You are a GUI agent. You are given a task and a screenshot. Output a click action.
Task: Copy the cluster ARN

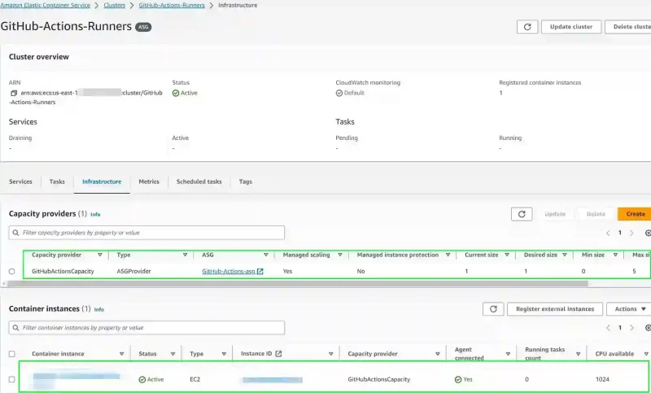[14, 93]
